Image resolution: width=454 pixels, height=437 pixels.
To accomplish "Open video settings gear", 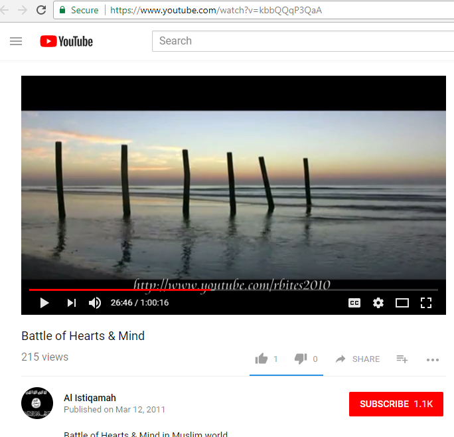I will point(378,303).
